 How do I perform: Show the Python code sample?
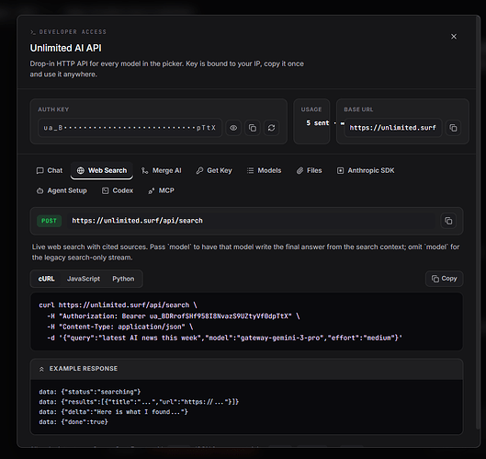(123, 279)
